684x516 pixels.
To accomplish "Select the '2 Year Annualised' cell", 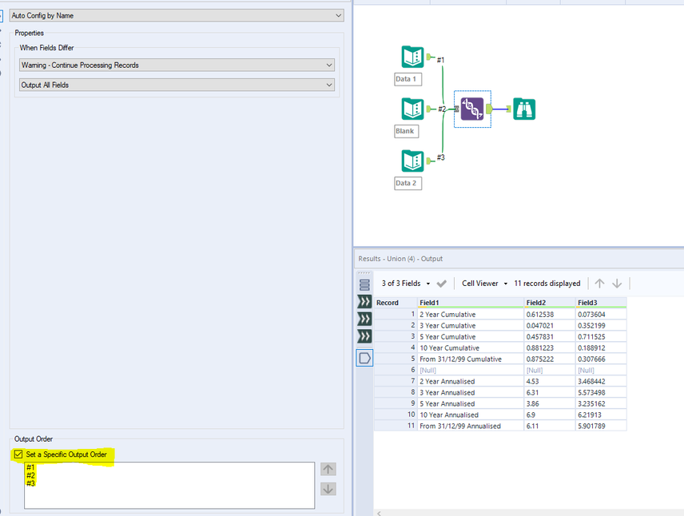I will click(x=471, y=381).
